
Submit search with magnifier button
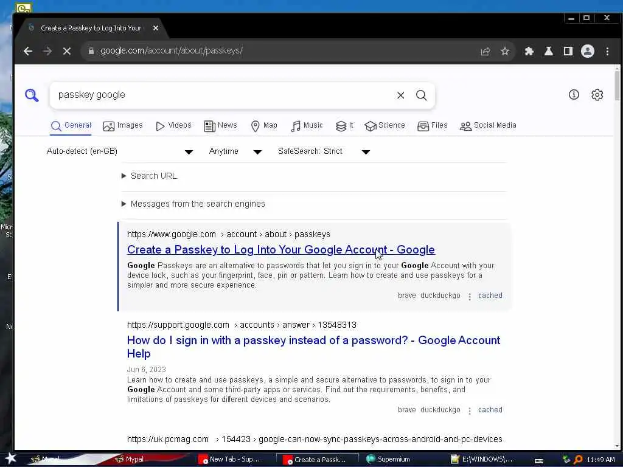421,95
